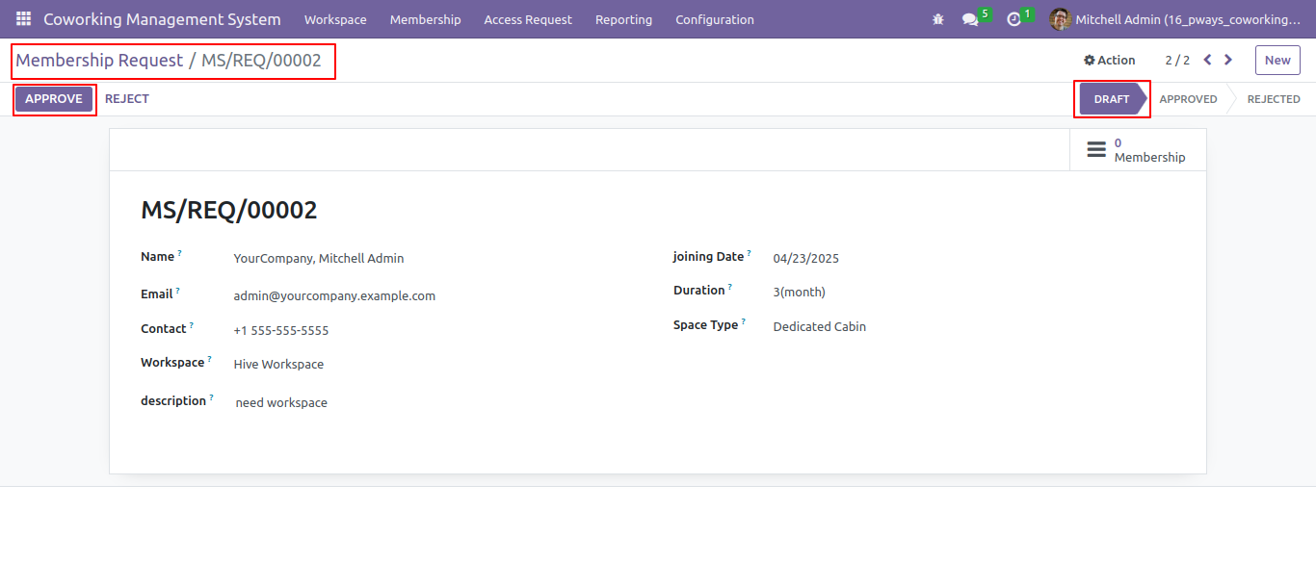Select the Rejected status stage
Image resolution: width=1316 pixels, height=562 pixels.
[1273, 99]
